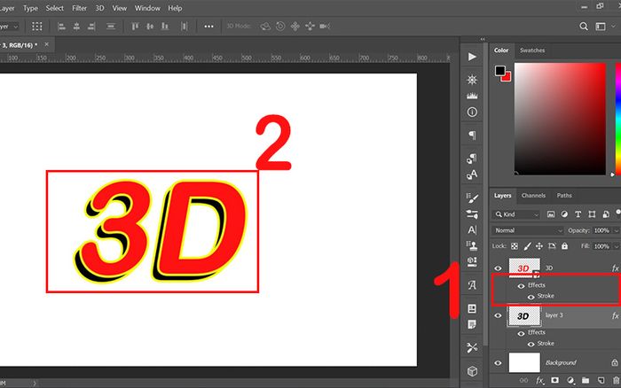The height and width of the screenshot is (388, 621).
Task: Open the Normal blend mode dropdown
Action: coord(528,230)
